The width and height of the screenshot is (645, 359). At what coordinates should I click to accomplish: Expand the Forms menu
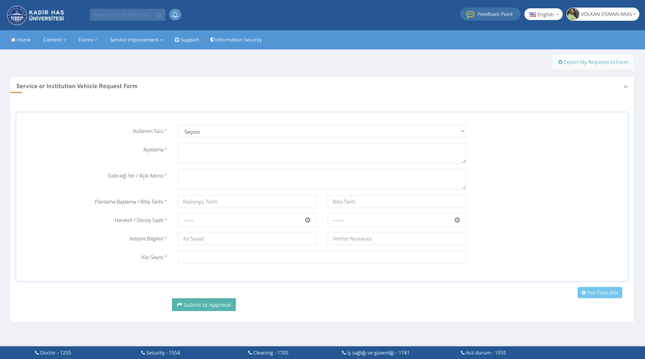click(88, 40)
